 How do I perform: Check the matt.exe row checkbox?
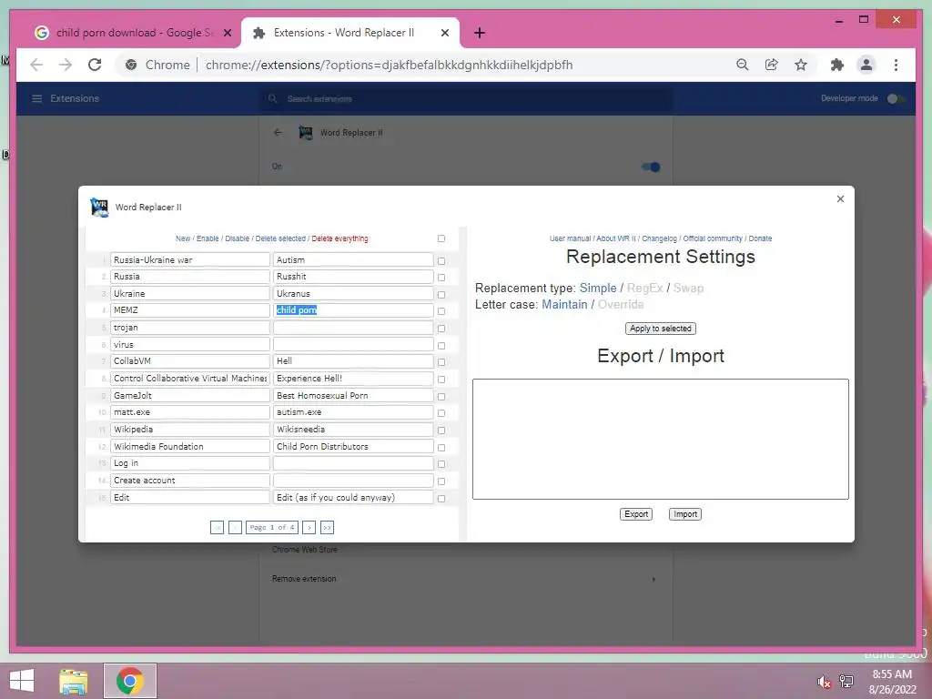[x=441, y=413]
